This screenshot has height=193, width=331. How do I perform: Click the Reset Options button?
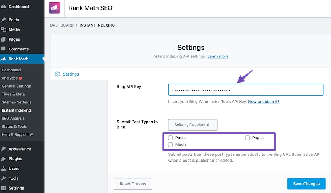pyautogui.click(x=133, y=184)
